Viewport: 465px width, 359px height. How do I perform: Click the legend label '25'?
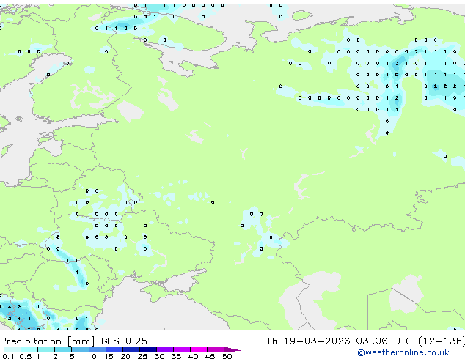(142, 356)
